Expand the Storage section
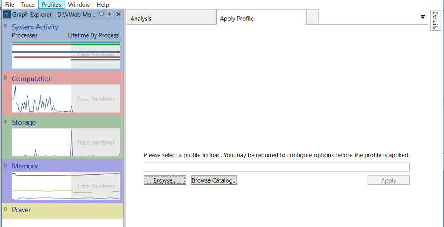 (x=6, y=121)
